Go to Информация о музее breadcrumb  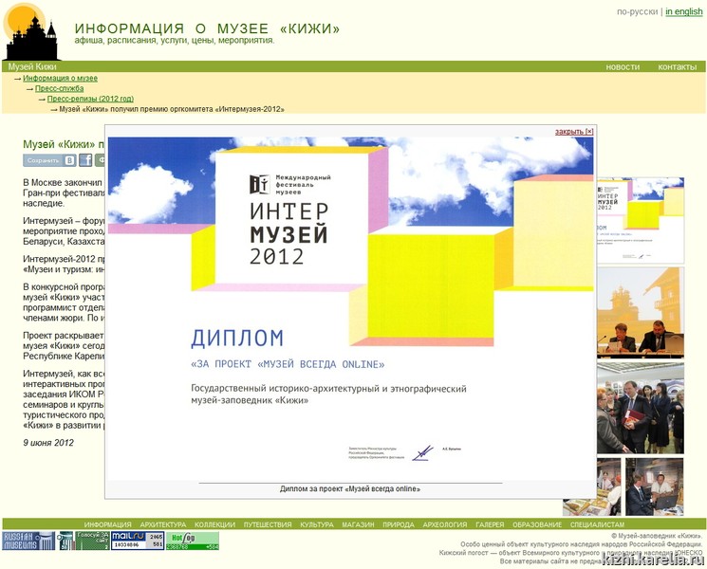click(60, 79)
